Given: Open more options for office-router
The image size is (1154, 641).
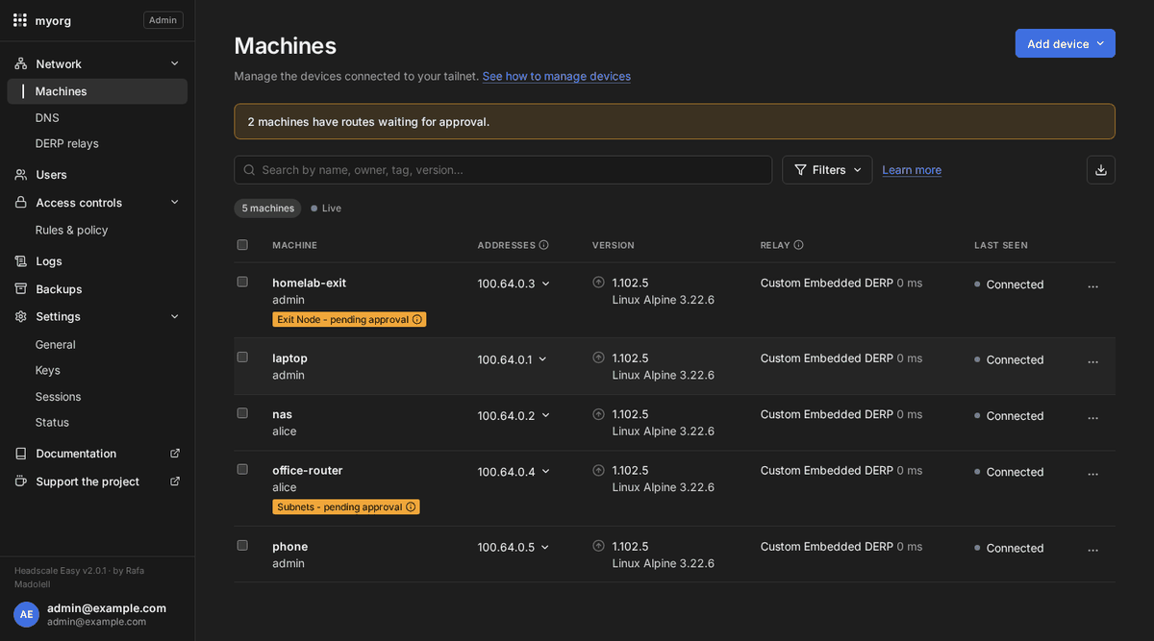Looking at the screenshot, I should (1092, 474).
